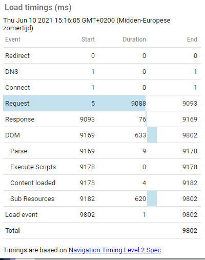Select the Sub Resources row label

[32, 199]
